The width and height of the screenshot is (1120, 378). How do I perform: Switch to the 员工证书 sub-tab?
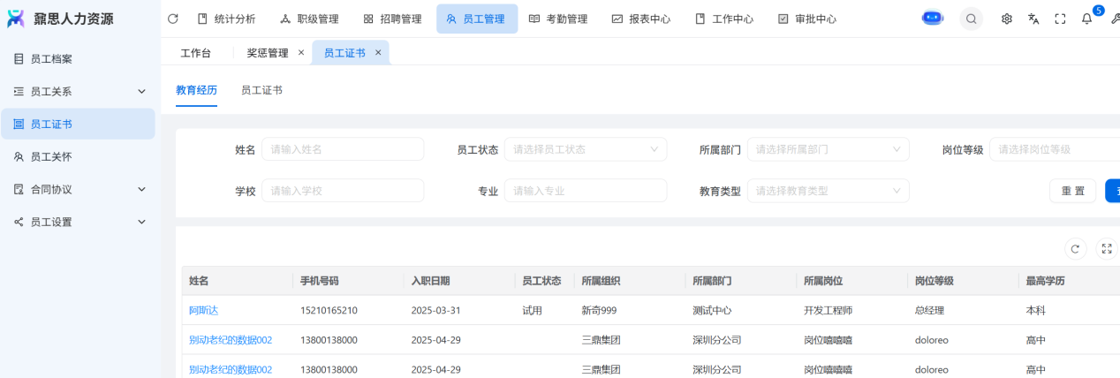pos(261,90)
